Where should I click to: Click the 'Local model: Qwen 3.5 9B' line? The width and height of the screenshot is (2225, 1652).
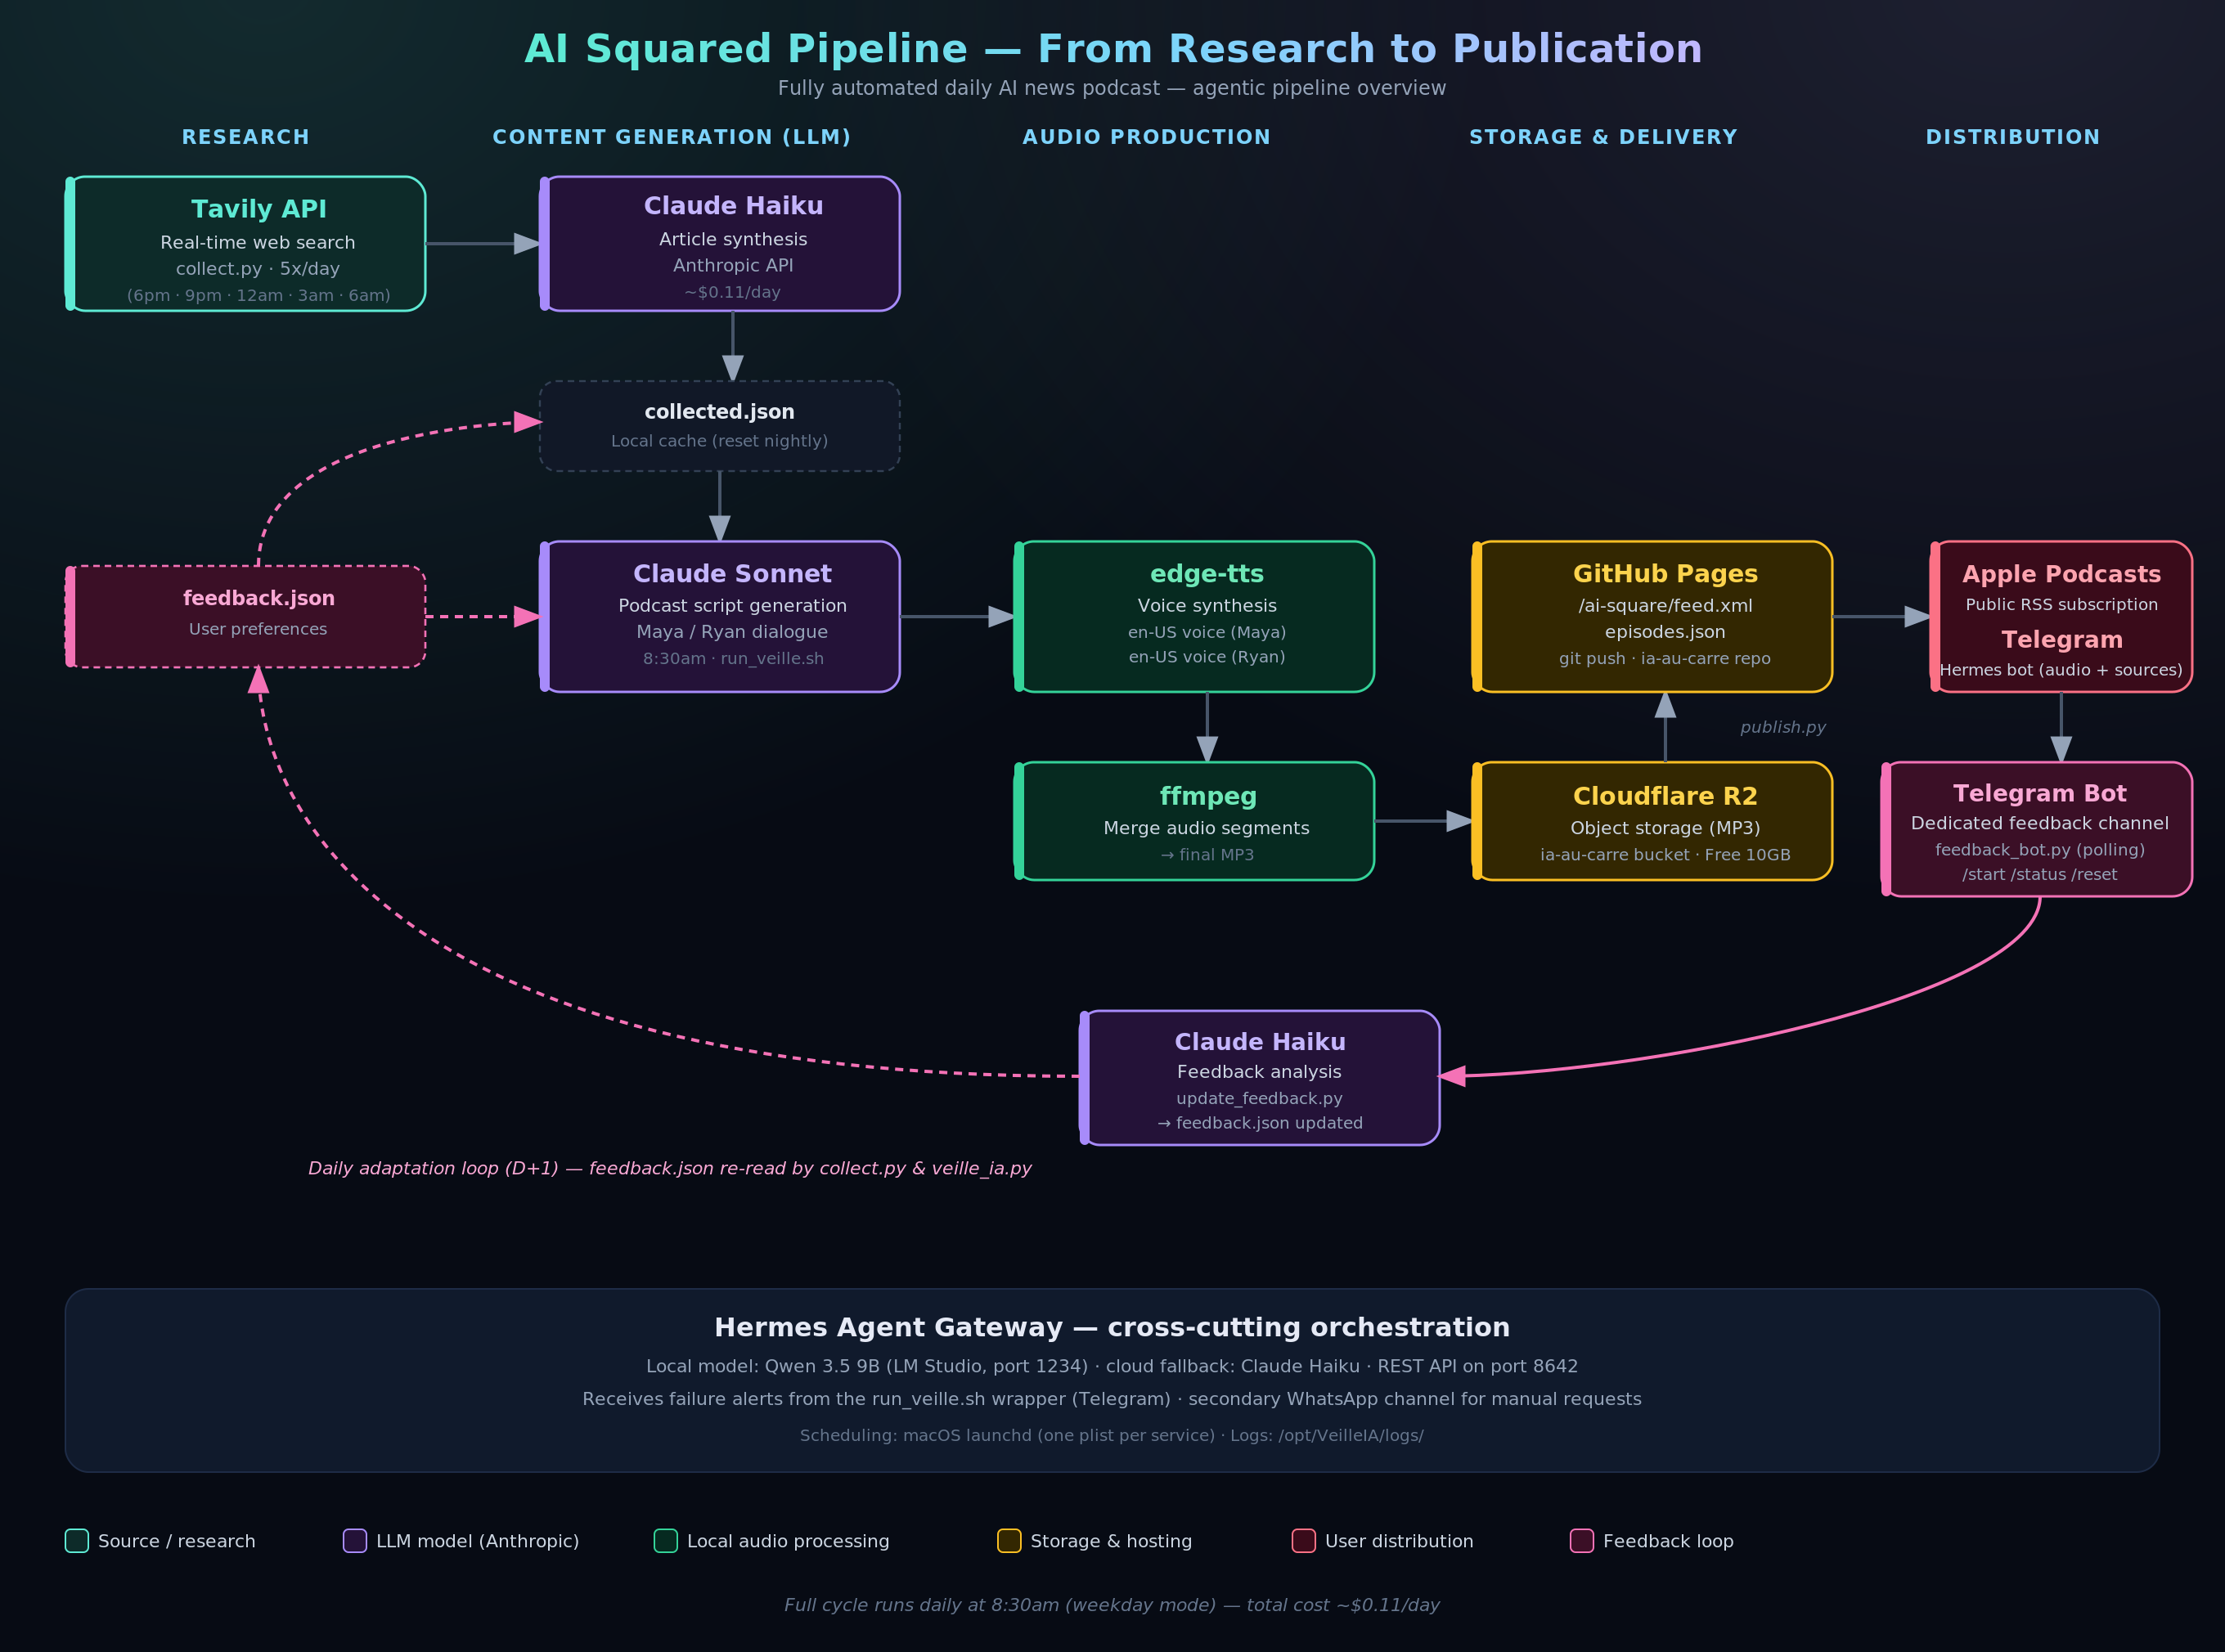[x=1112, y=1367]
